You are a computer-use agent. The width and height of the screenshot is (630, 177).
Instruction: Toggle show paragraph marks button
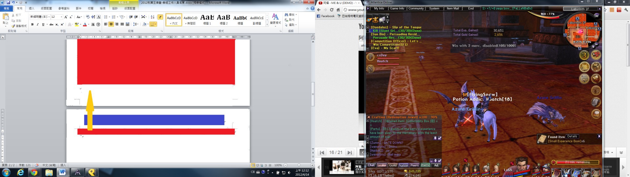(160, 17)
